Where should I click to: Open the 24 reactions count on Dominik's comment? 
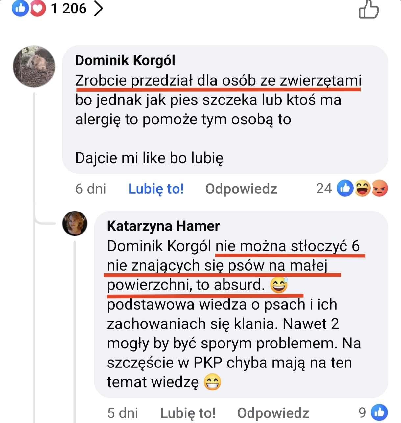coord(324,189)
